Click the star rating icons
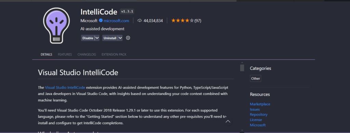 click(x=183, y=21)
